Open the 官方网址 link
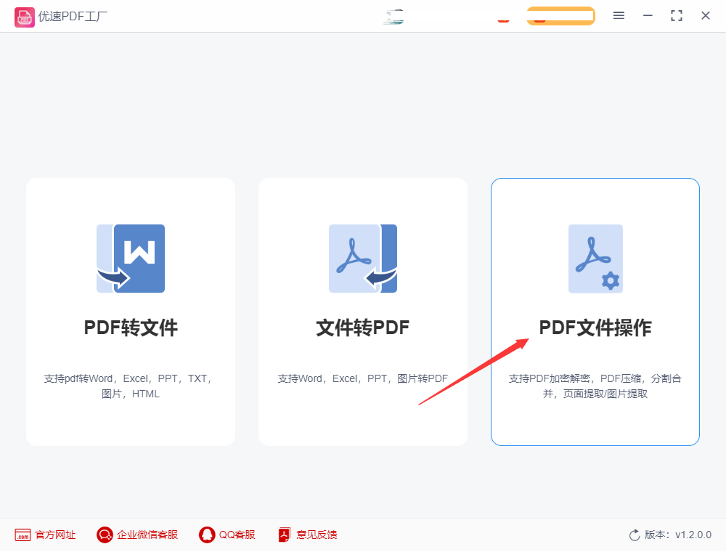 coord(55,535)
